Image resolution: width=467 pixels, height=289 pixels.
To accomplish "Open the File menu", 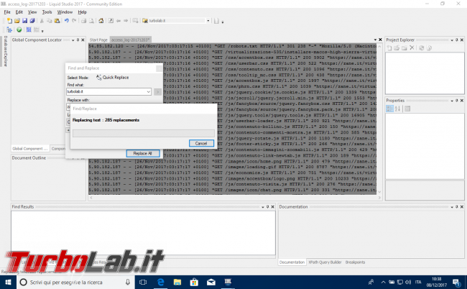I will 7,12.
